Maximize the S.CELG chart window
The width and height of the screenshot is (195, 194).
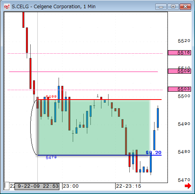point(173,7)
